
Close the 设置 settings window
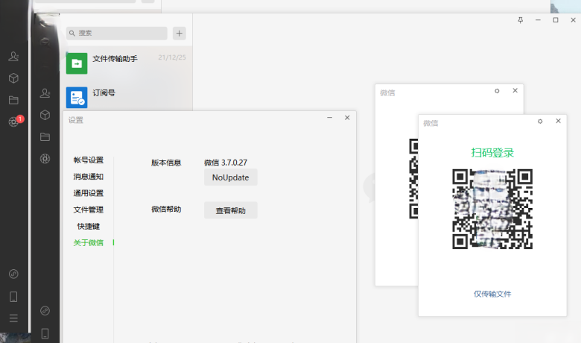coord(347,118)
